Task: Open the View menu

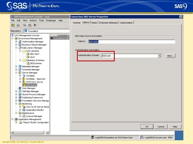Action: point(25,21)
